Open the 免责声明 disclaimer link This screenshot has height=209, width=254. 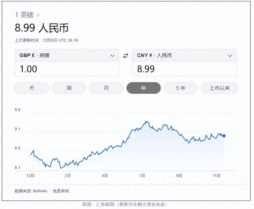click(60, 191)
